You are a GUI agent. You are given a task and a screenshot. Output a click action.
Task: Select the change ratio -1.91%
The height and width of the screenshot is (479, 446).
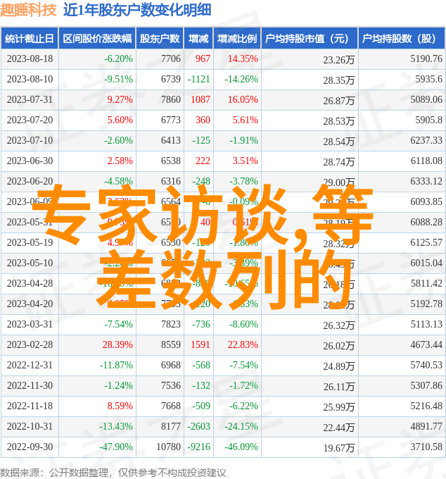point(243,140)
